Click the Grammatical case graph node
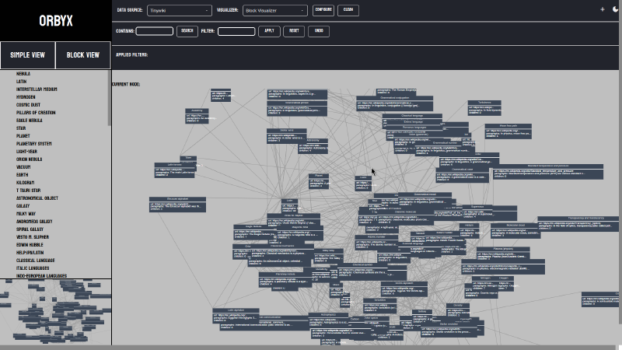622x350 pixels. (462, 175)
